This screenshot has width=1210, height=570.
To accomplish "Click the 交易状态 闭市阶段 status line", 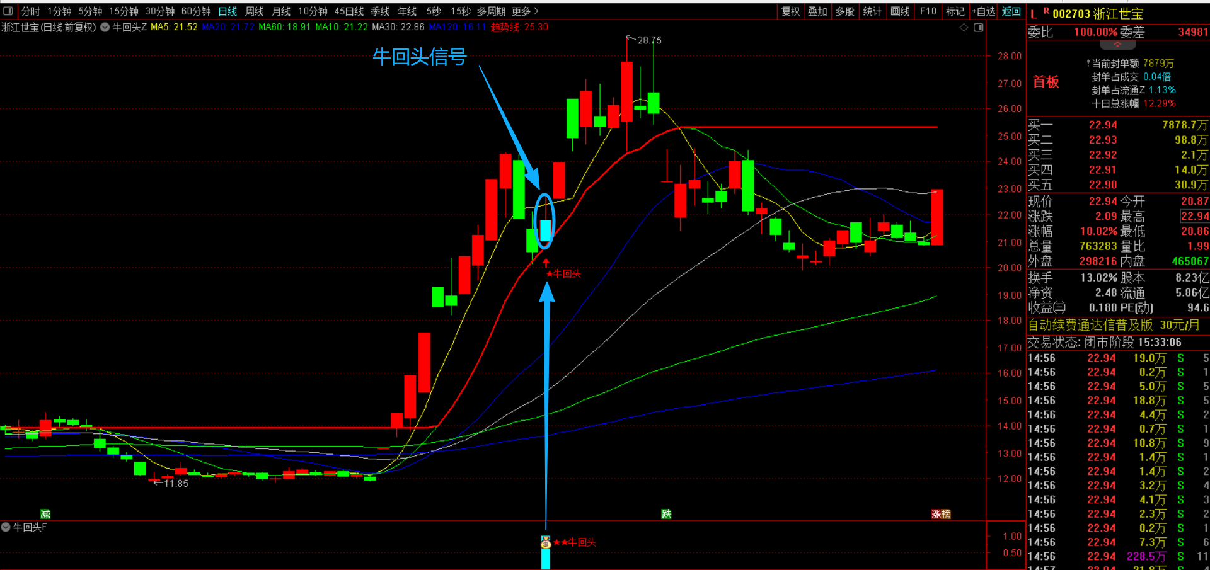I will 1104,342.
